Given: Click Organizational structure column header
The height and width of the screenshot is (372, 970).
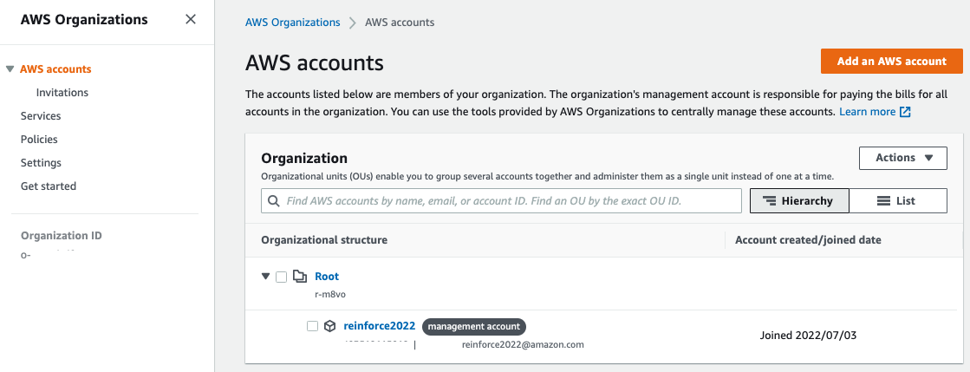Looking at the screenshot, I should (324, 240).
